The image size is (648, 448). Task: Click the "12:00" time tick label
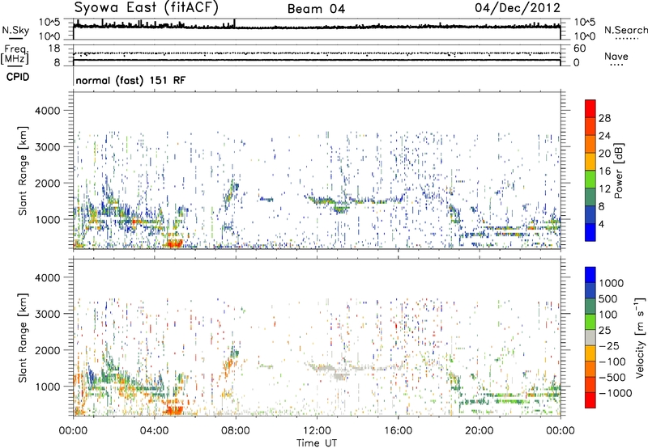(317, 431)
